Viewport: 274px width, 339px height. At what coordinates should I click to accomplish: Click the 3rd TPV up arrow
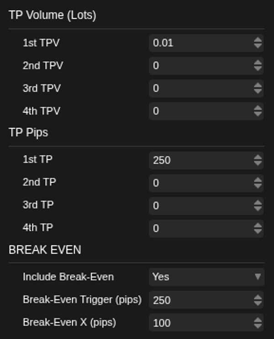click(258, 85)
